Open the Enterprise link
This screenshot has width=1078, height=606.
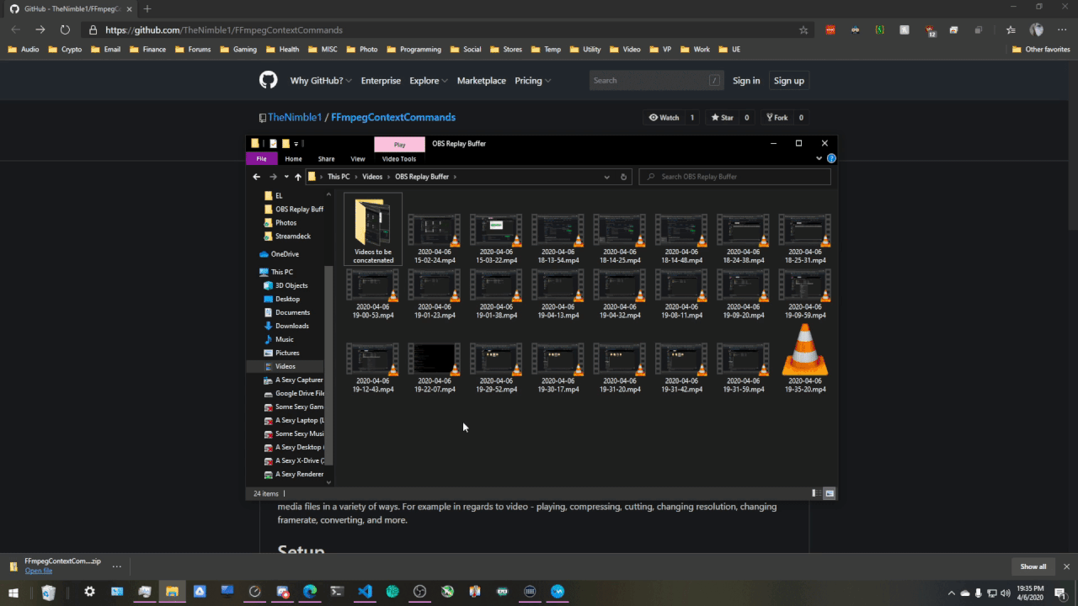tap(381, 81)
